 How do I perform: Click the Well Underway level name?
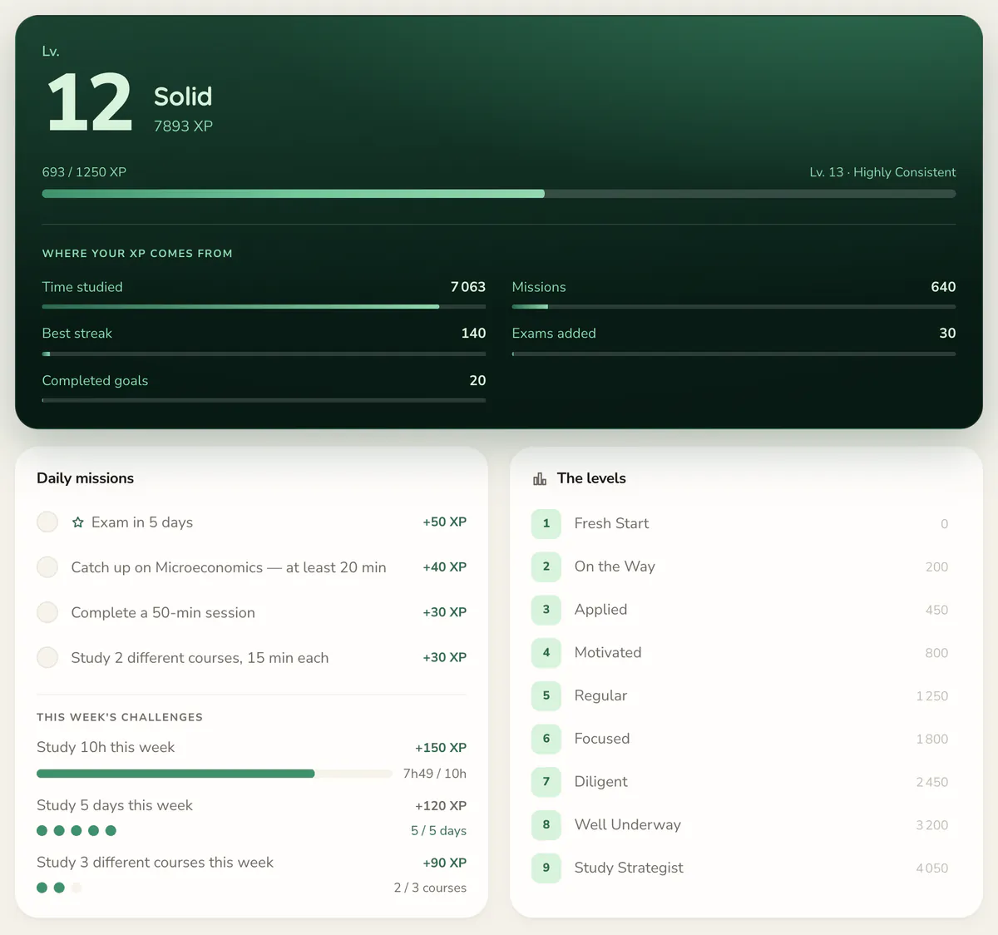(628, 825)
